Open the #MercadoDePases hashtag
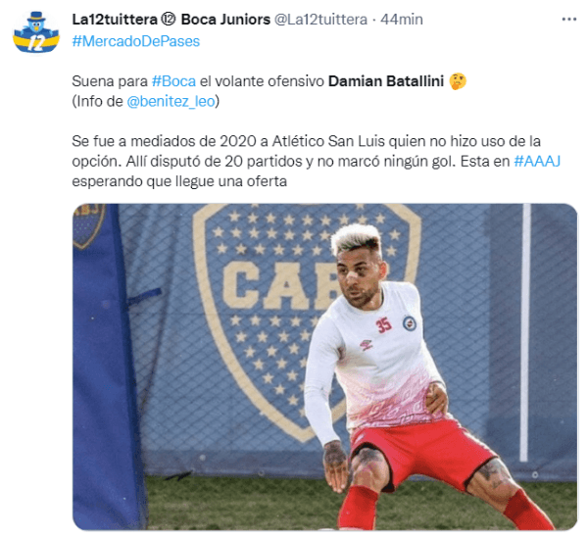 tap(136, 41)
